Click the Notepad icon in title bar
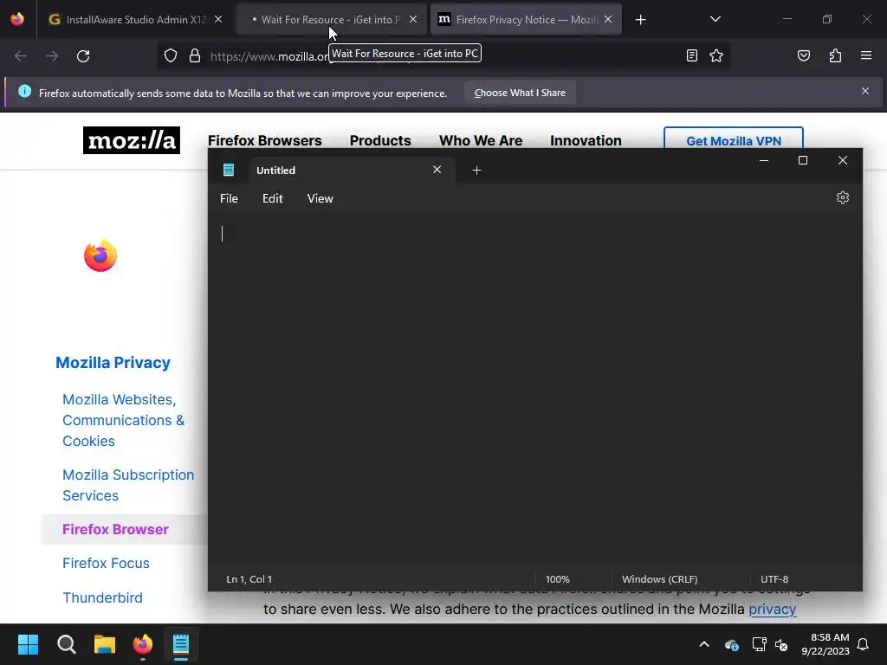The height and width of the screenshot is (665, 887). [x=229, y=170]
